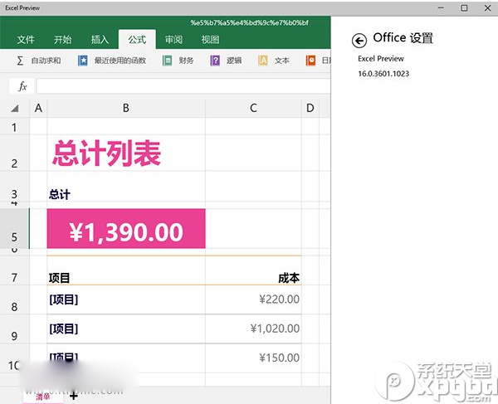This screenshot has height=404, width=498.
Task: Open the recently used functions star icon
Action: (83, 61)
